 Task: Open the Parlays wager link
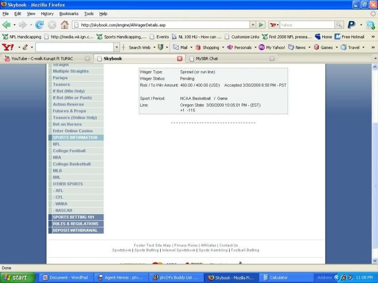point(60,78)
